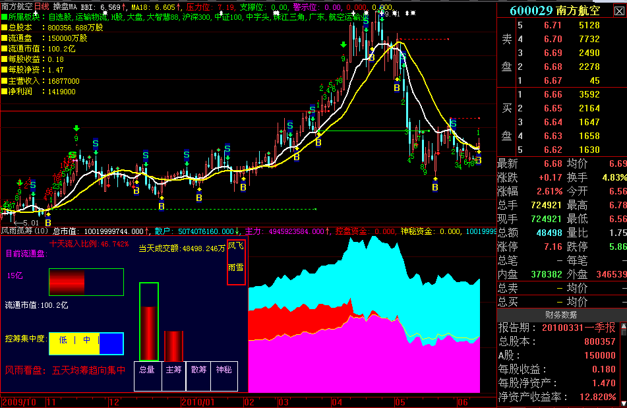Click the yellow square beside 净利润
The height and width of the screenshot is (408, 627).
pyautogui.click(x=4, y=92)
